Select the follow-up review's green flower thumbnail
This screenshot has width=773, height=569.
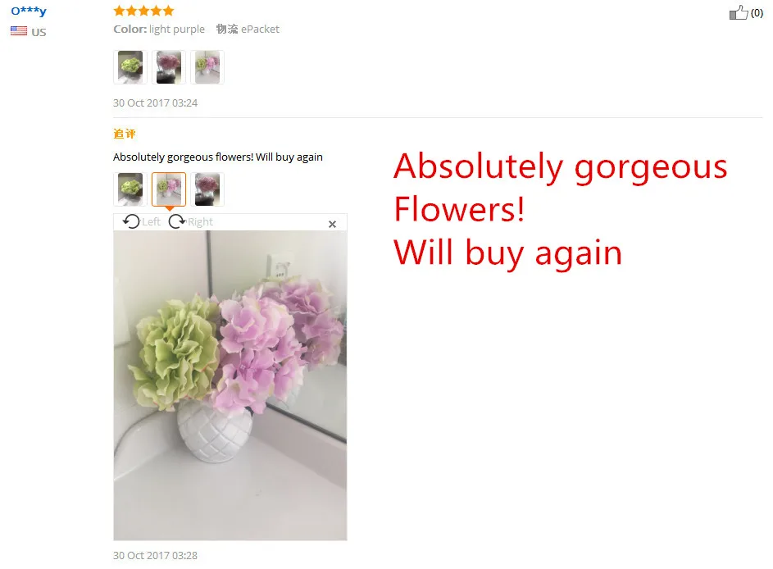tap(130, 189)
